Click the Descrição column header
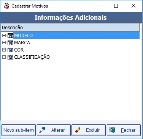This screenshot has width=143, height=139. pos(70,28)
